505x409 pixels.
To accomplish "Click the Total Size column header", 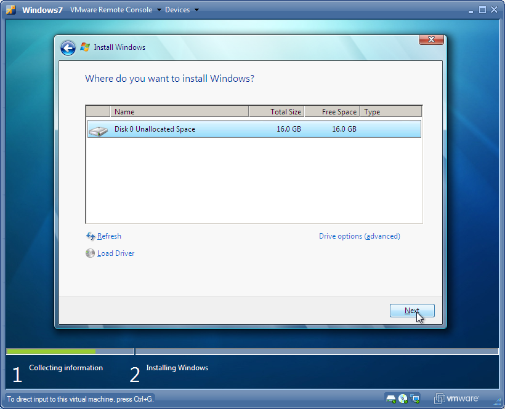I will coord(277,111).
